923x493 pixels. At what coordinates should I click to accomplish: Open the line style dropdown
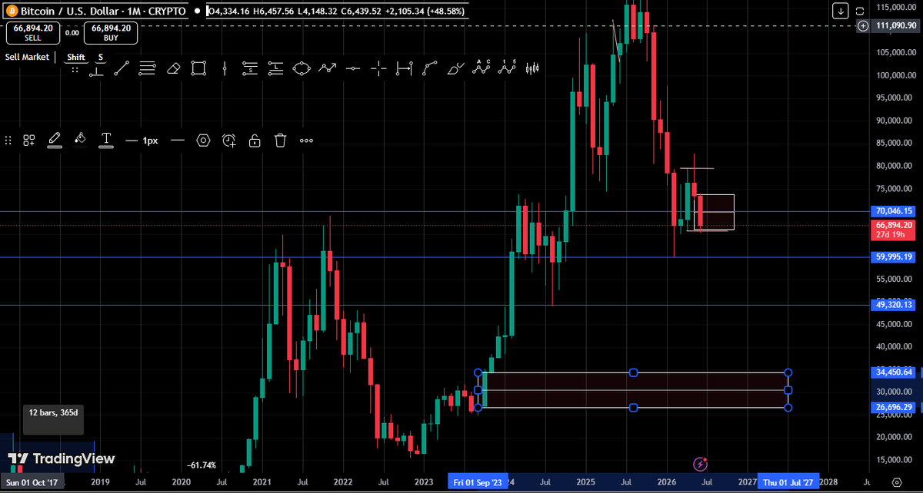pos(178,141)
